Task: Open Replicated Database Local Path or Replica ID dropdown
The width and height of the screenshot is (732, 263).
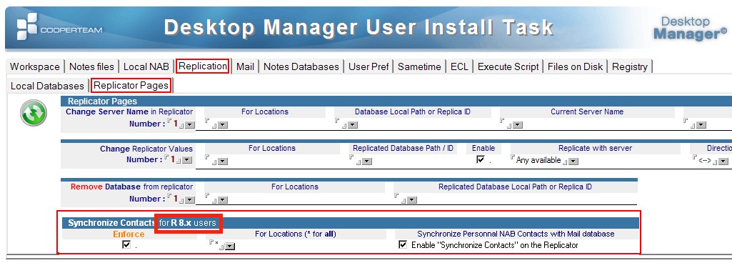Action: coord(411,200)
